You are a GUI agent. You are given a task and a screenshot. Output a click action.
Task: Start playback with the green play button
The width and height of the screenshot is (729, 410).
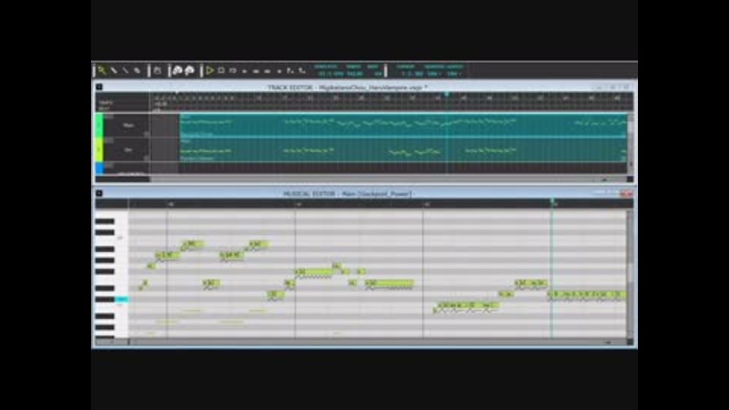point(210,71)
